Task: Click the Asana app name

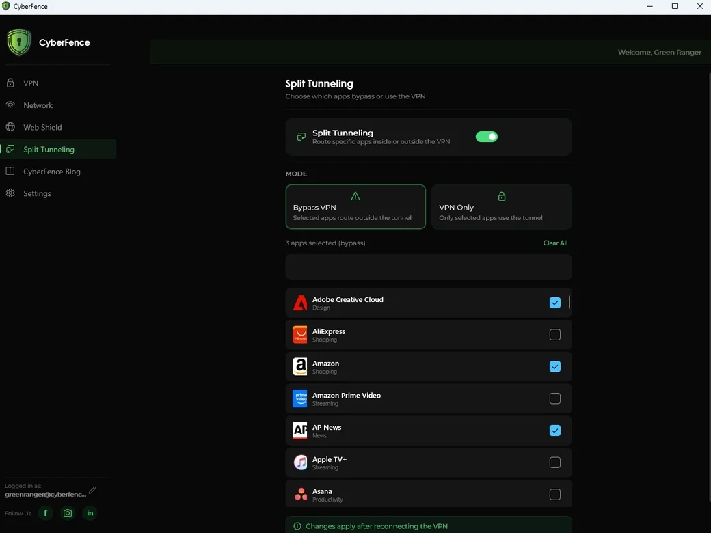Action: [x=322, y=491]
